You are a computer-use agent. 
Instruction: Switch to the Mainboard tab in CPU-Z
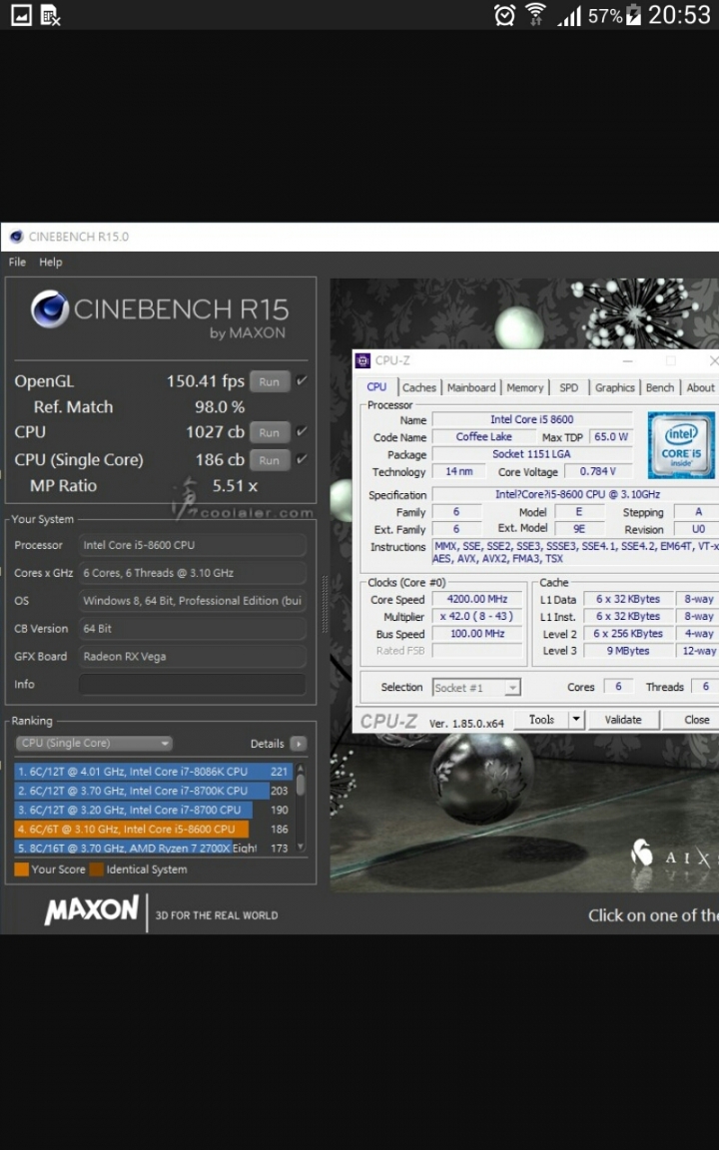[471, 388]
